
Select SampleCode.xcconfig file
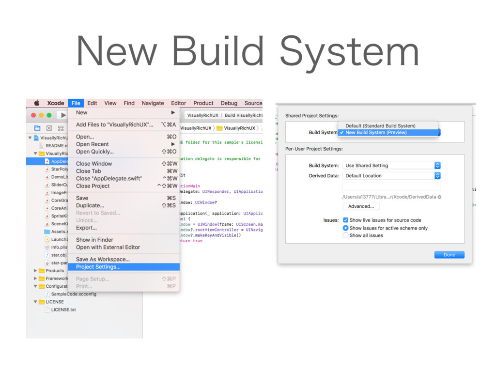point(74,294)
